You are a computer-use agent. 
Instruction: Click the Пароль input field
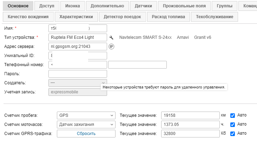pyautogui.click(x=78, y=74)
